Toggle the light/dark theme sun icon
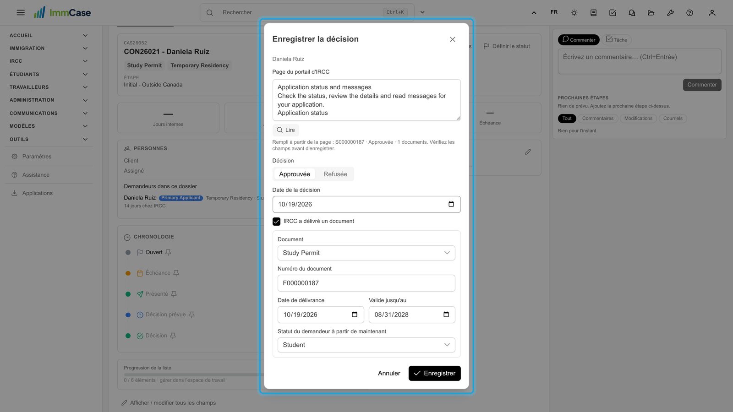733x412 pixels. coord(574,13)
